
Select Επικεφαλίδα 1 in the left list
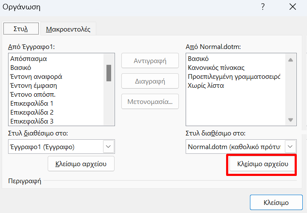click(32, 103)
